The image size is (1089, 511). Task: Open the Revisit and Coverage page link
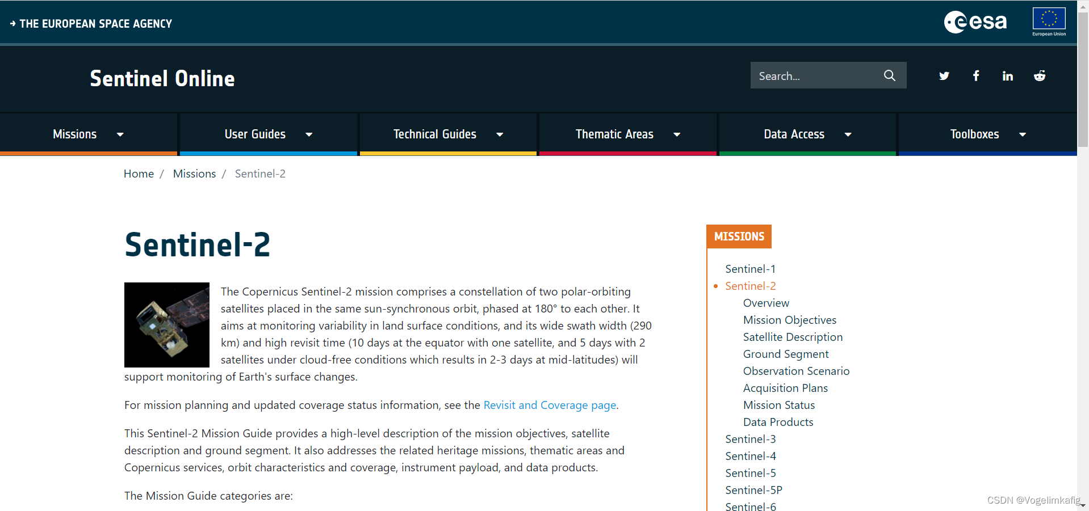[x=550, y=405]
